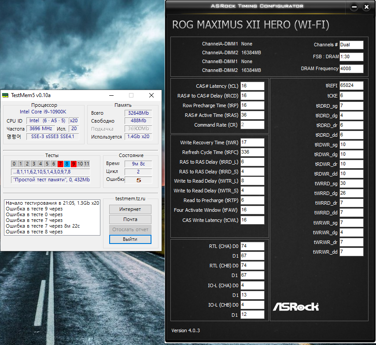Click the Ошибки error count 5
The image size is (376, 345).
point(138,180)
